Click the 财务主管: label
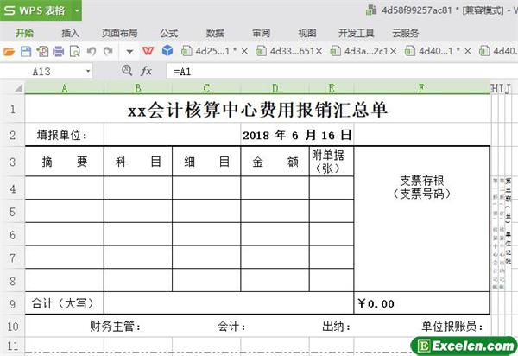 coord(116,327)
